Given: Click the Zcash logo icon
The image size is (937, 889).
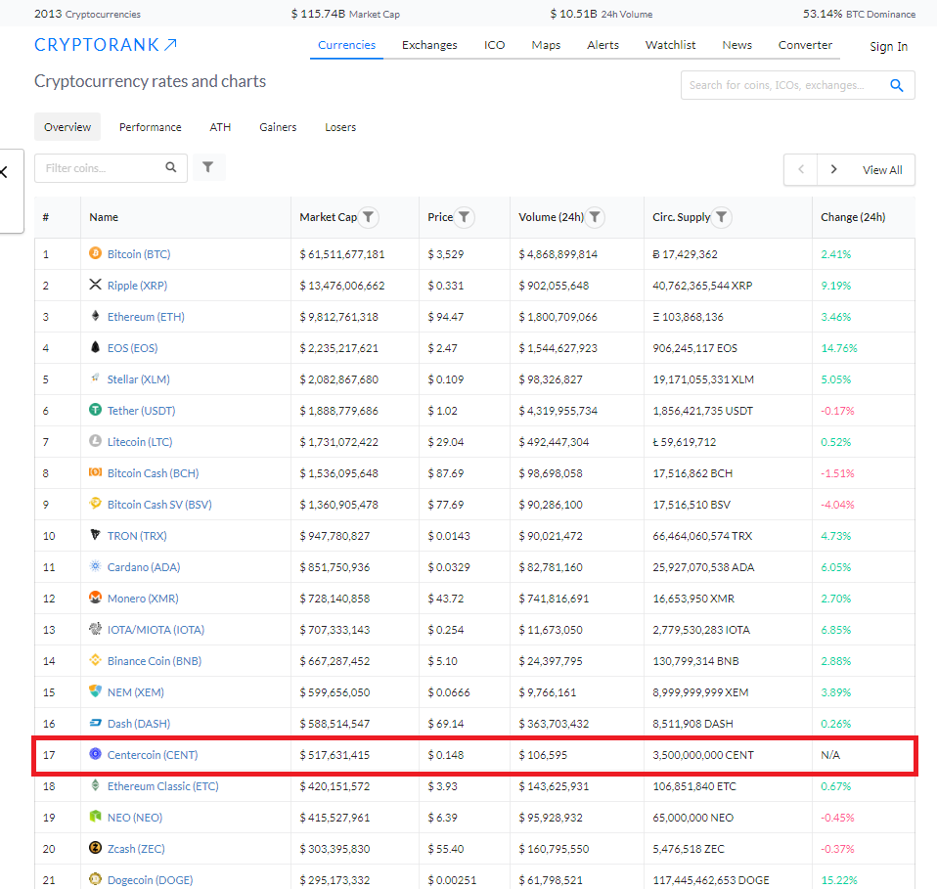Looking at the screenshot, I should 95,847.
